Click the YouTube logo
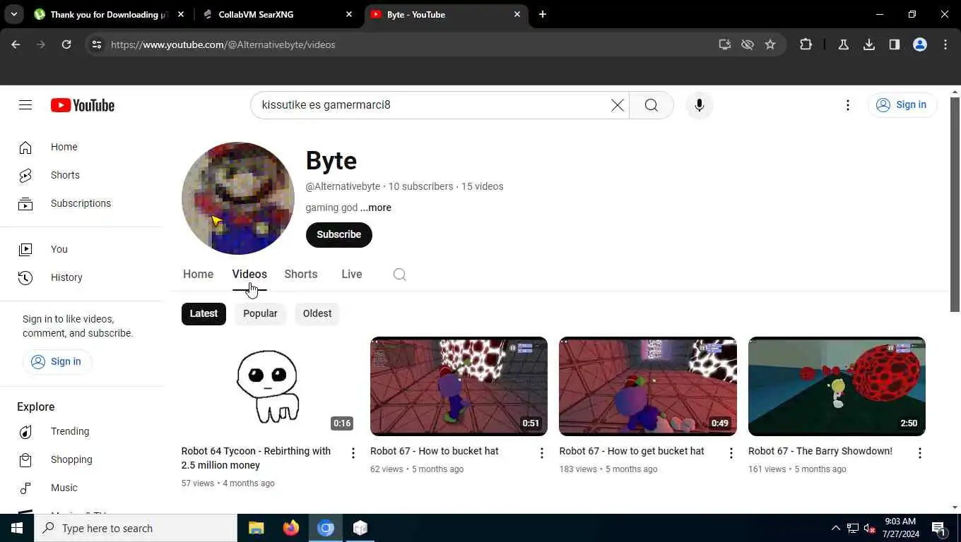The width and height of the screenshot is (961, 542). 83,105
